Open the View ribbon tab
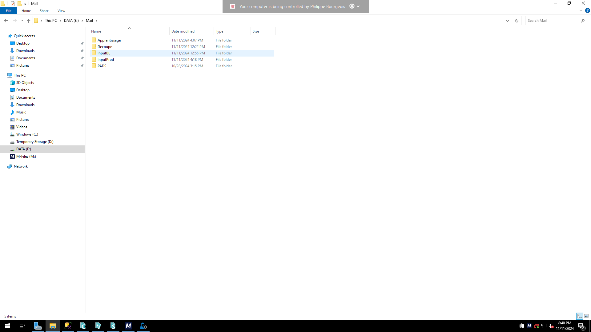This screenshot has height=332, width=591. [61, 11]
